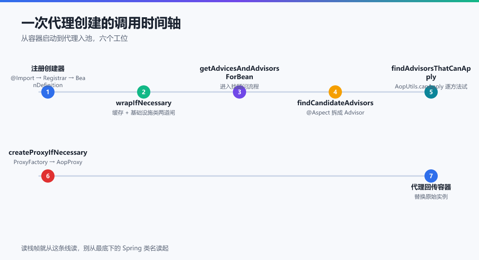Select the purple marker number 3
Screen dimensions: 479x260
[239, 92]
